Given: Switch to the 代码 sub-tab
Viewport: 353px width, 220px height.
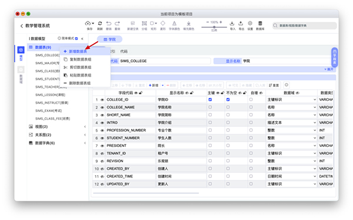Looking at the screenshot, I should point(124,51).
